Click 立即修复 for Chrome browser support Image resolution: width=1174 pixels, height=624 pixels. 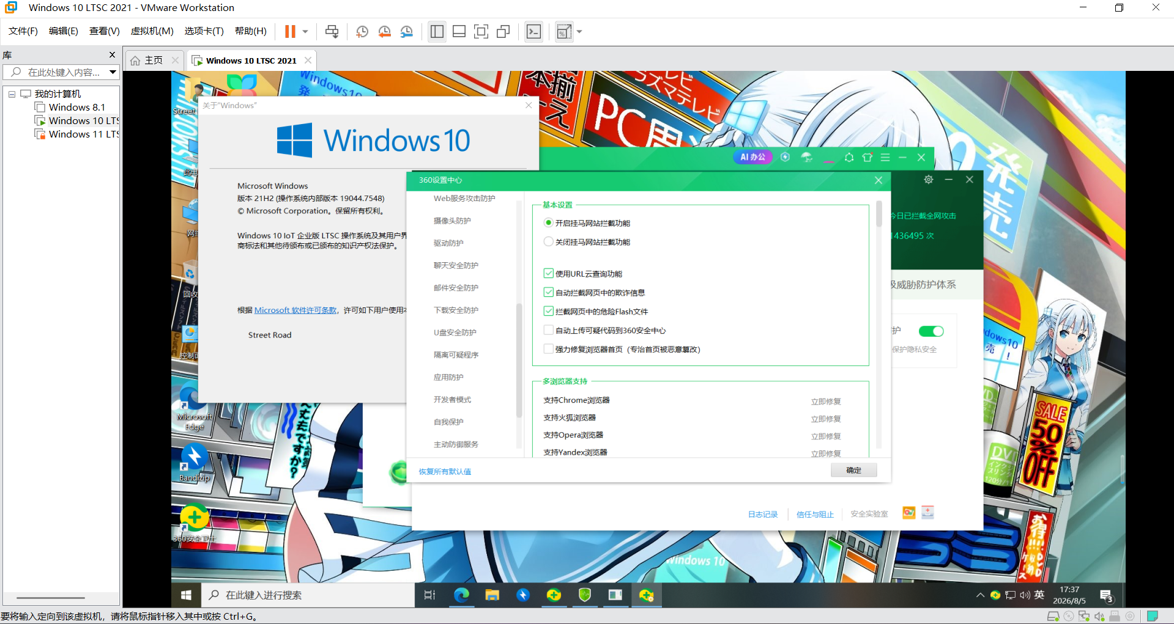click(826, 402)
